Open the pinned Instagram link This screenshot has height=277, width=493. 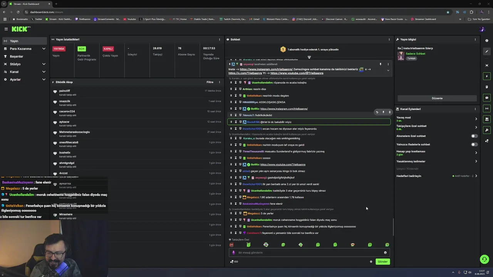266,69
